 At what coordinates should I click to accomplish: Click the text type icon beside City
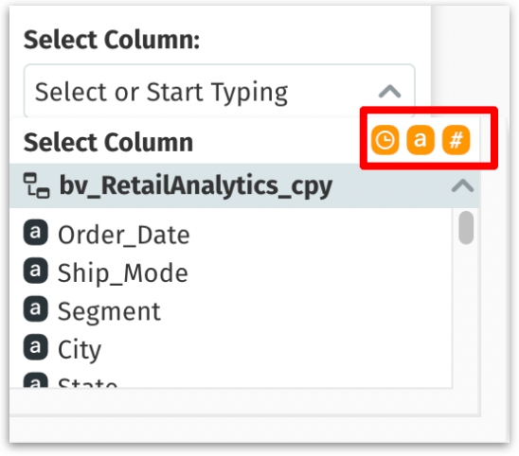pyautogui.click(x=35, y=347)
